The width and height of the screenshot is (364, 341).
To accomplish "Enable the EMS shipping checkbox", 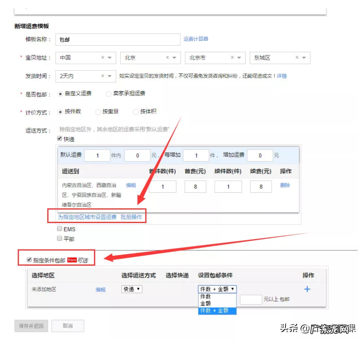I will (x=59, y=229).
